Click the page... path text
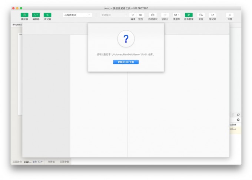 pyautogui.click(x=28, y=162)
